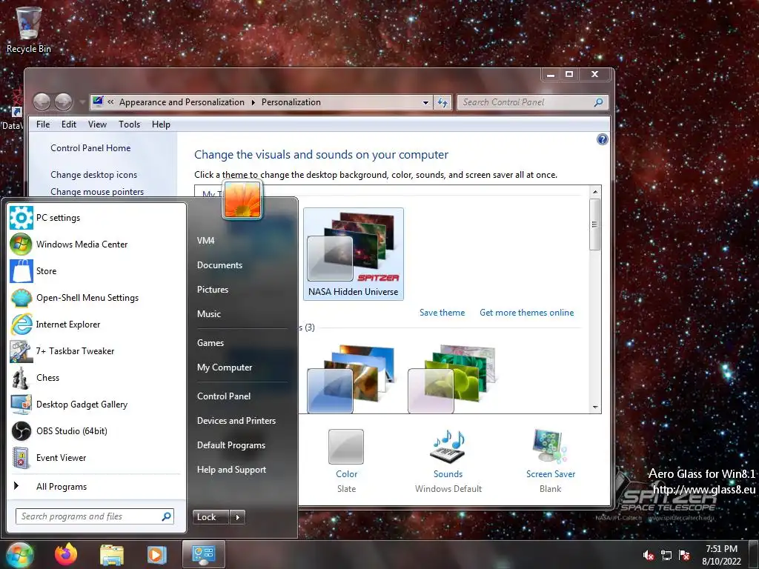Open Documents from Start menu
Image resolution: width=759 pixels, height=569 pixels.
click(x=219, y=265)
